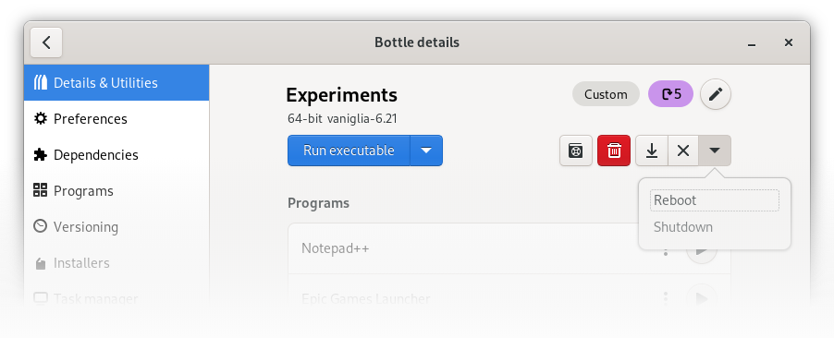Go back with the header arrow button
The image size is (834, 350).
coord(46,42)
